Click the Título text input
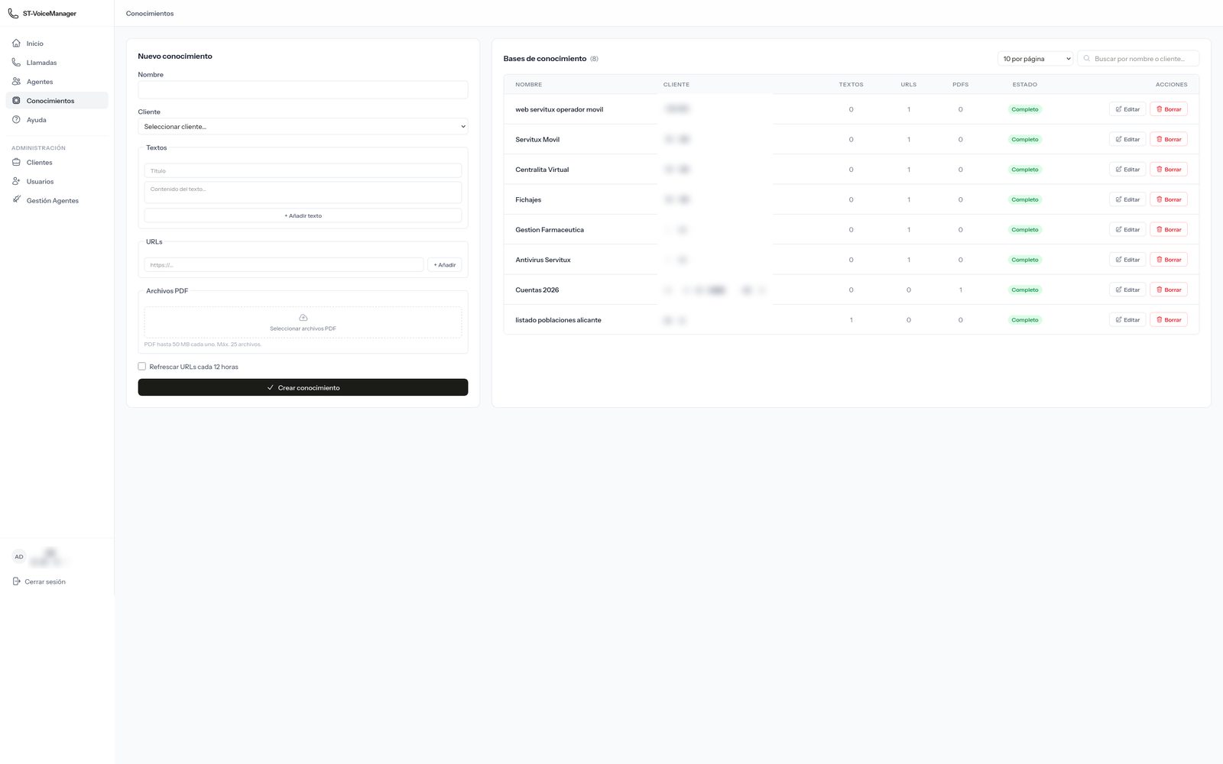The image size is (1223, 764). (303, 170)
